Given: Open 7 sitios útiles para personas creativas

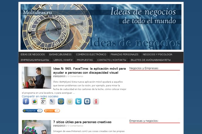Looking at the screenshot, I should point(82,122).
